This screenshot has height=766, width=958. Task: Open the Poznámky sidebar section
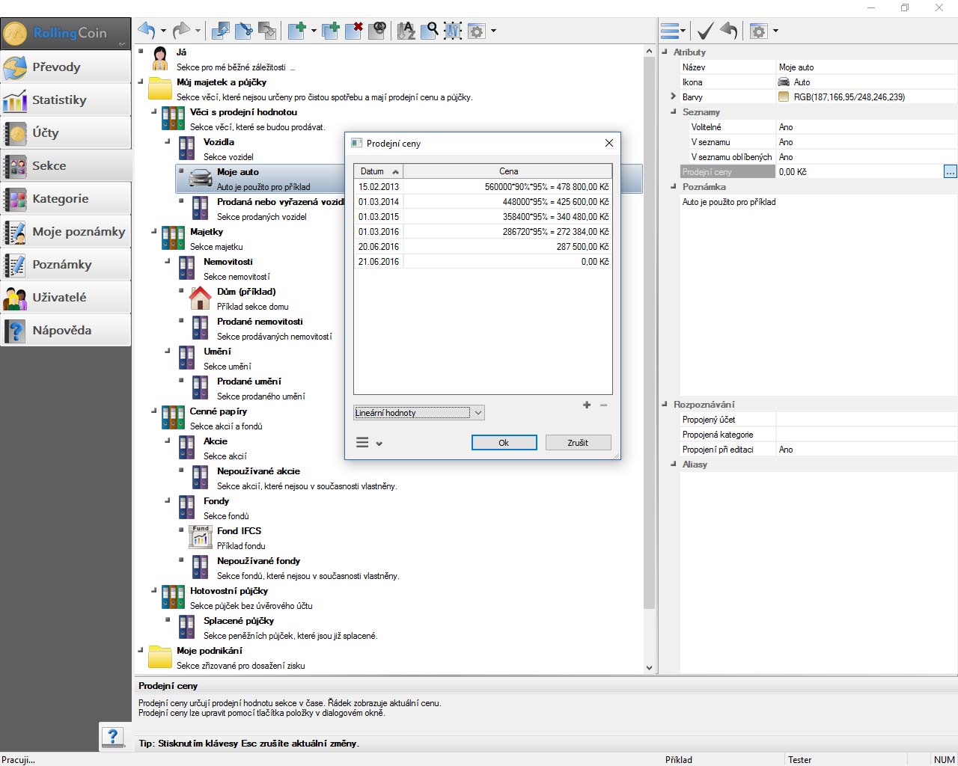(x=66, y=264)
